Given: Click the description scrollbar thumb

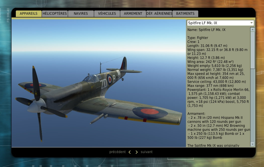Looking at the screenshot, I should [252, 50].
